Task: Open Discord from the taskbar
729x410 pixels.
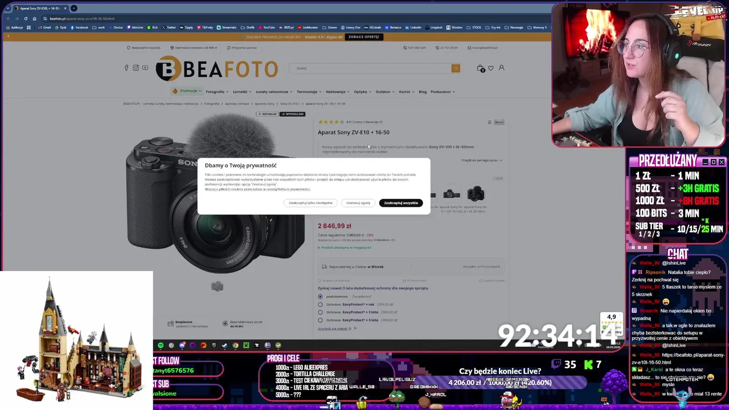Action: [x=182, y=345]
